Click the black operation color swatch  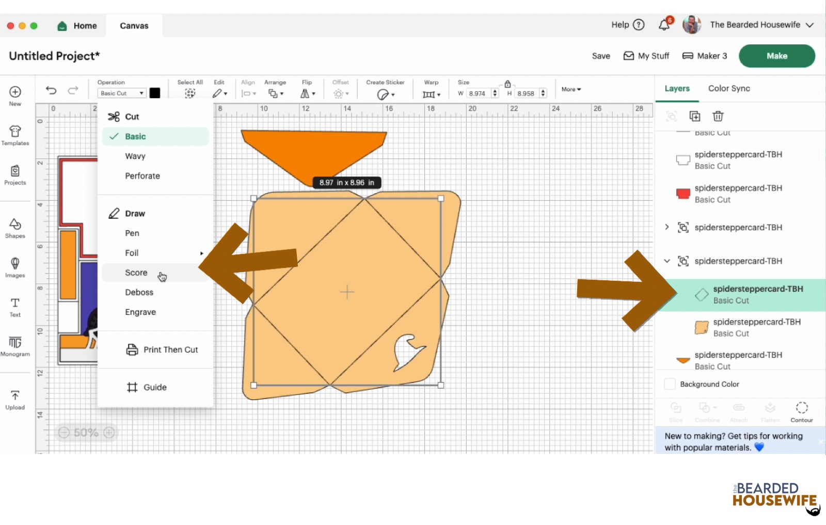point(155,93)
